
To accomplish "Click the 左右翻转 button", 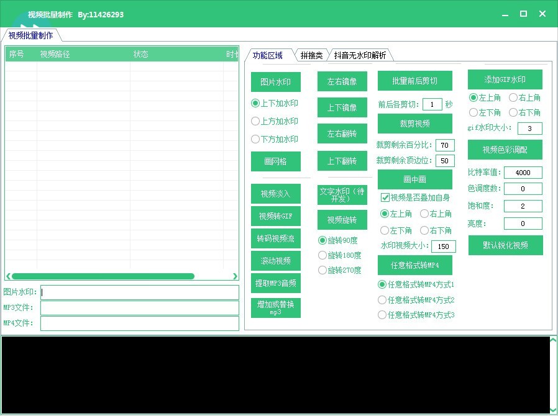I will click(342, 133).
